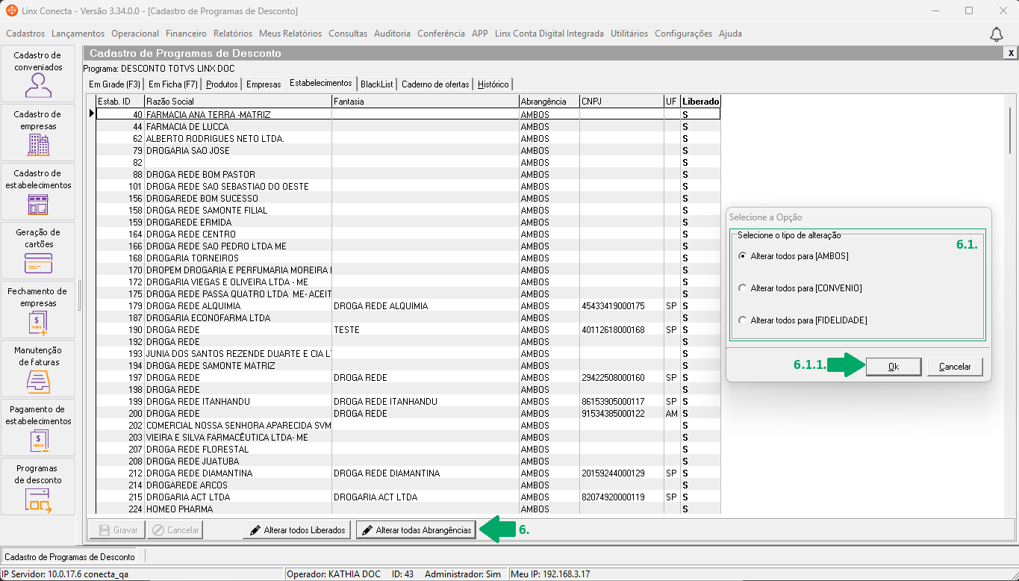Click CNPJ cell 20159244000129

pos(621,473)
